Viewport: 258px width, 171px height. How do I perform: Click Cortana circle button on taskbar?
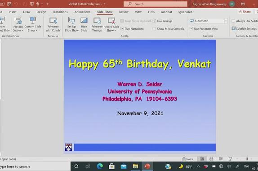pos(76,166)
